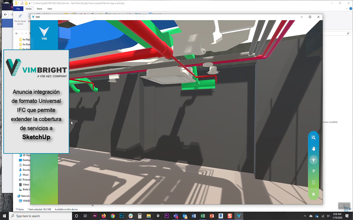Open Chrome from the taskbar

pos(113,216)
